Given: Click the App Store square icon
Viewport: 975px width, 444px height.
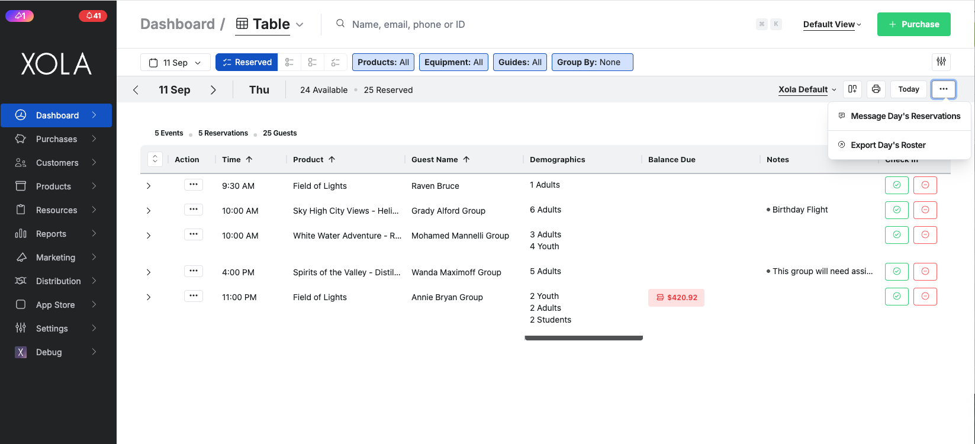Looking at the screenshot, I should 21,305.
